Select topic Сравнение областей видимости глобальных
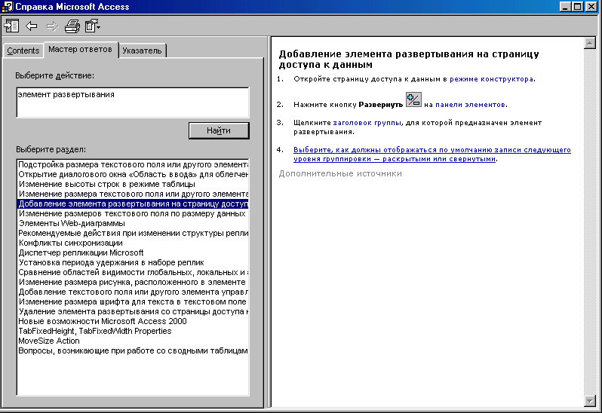Screen dimensions: 602x413 [x=133, y=272]
